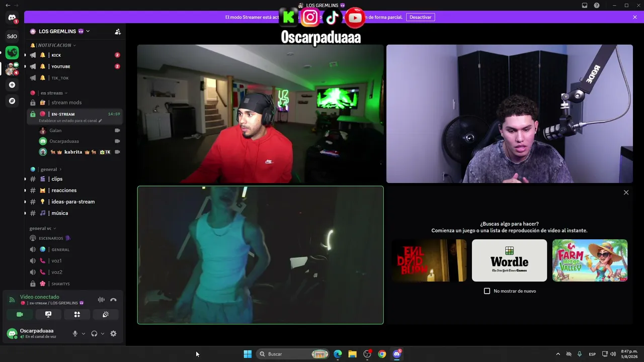Open the SdO server
This screenshot has width=644, height=362.
[12, 36]
